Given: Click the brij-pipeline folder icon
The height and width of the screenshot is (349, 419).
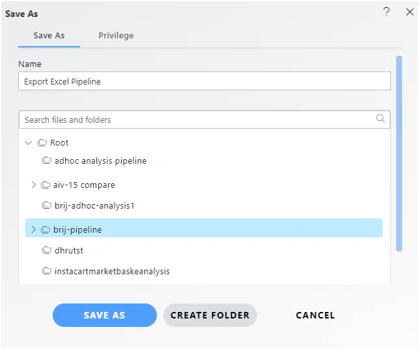Looking at the screenshot, I should point(45,229).
